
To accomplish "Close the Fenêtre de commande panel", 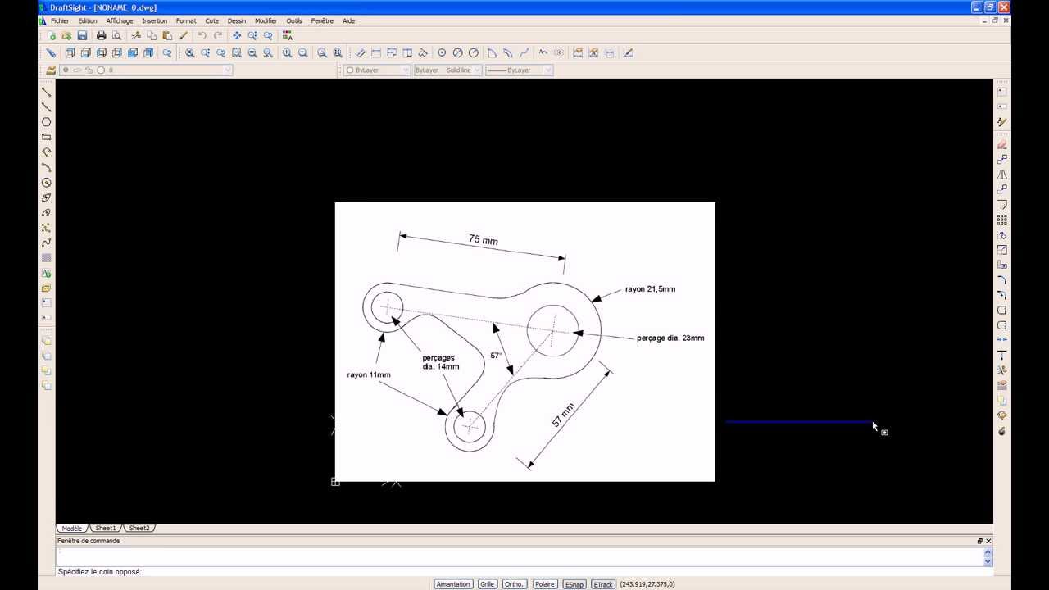I will [x=988, y=541].
